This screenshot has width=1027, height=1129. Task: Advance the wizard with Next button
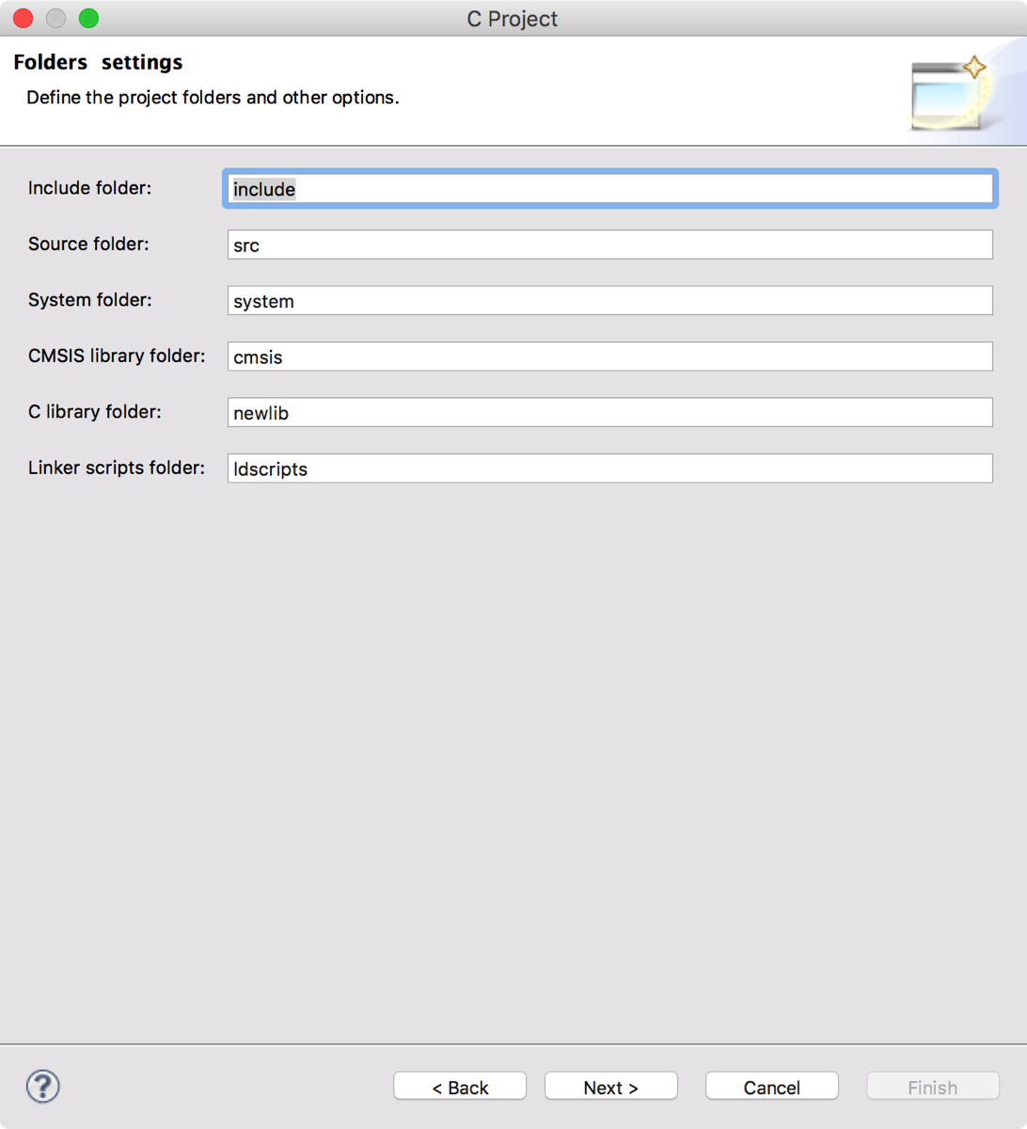[x=611, y=1087]
